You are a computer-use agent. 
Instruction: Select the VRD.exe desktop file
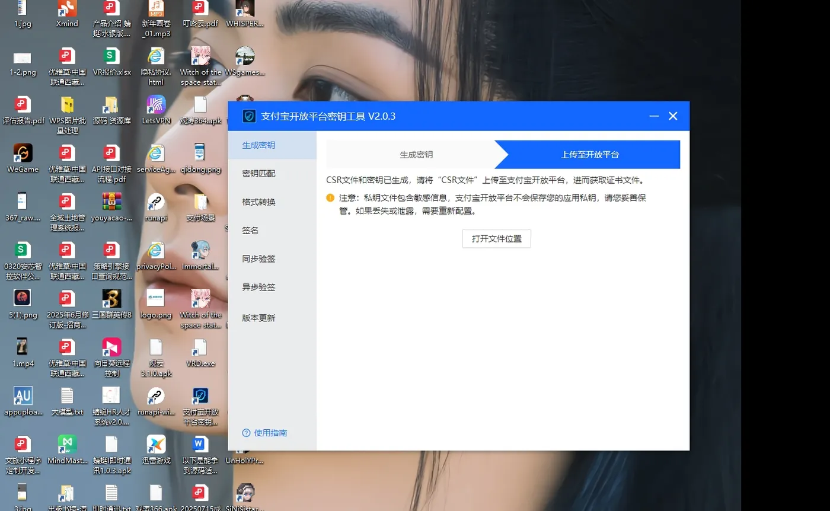[x=200, y=353]
